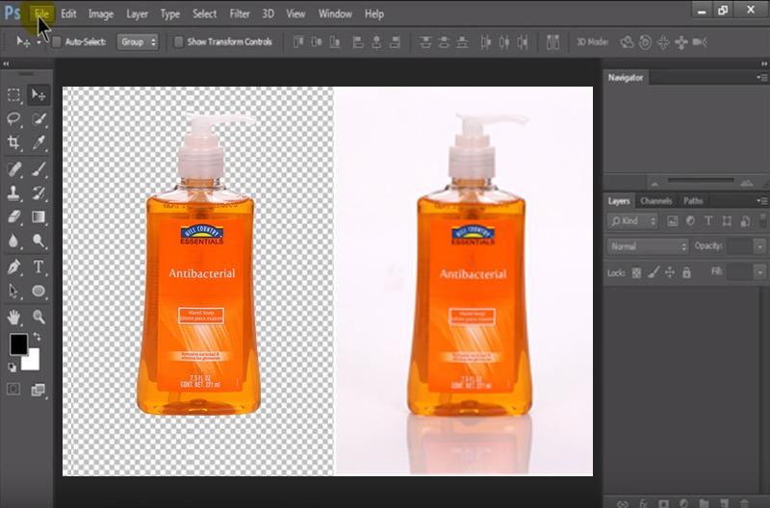Open the Edit menu
The image size is (770, 508).
pyautogui.click(x=68, y=13)
